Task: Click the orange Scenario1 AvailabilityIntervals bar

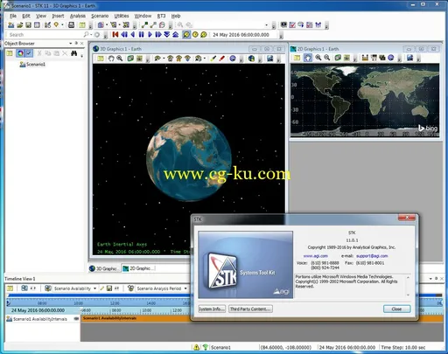Action: [136, 318]
